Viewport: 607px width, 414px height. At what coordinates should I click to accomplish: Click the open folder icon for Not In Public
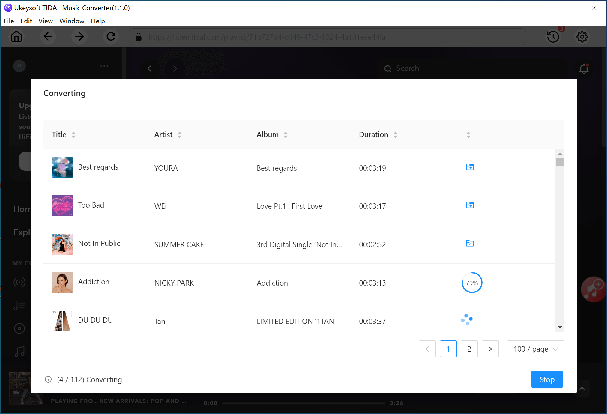coord(470,243)
